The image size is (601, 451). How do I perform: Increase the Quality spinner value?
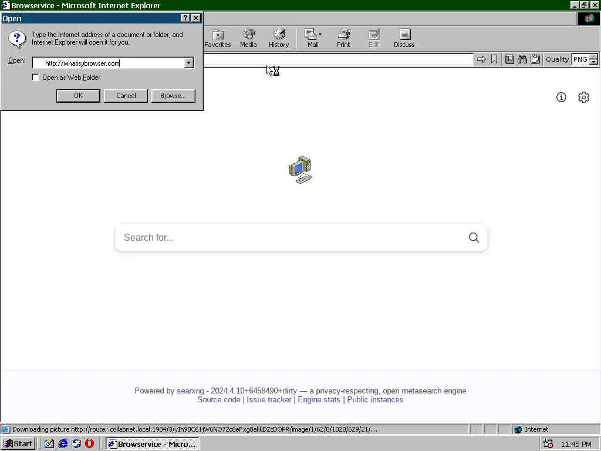click(594, 57)
